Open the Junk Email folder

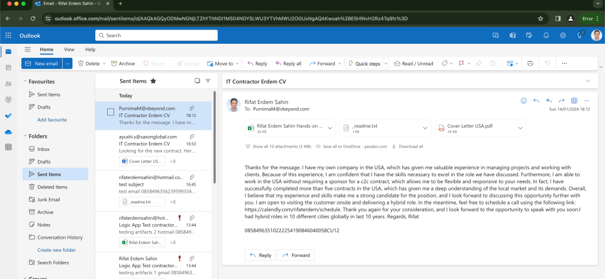[55, 200]
